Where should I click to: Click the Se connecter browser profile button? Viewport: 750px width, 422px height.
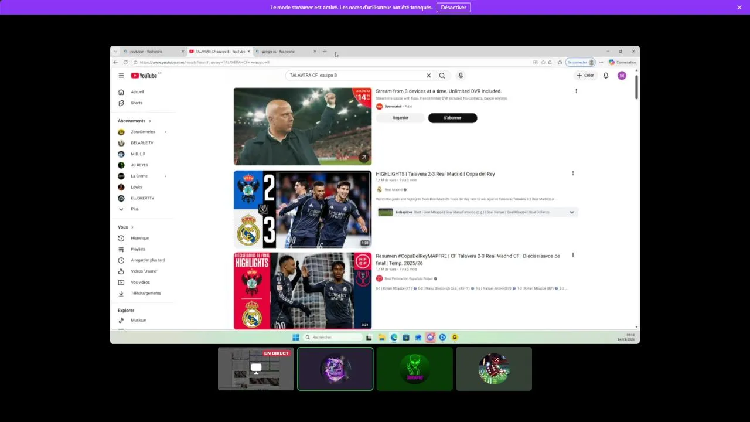[581, 62]
